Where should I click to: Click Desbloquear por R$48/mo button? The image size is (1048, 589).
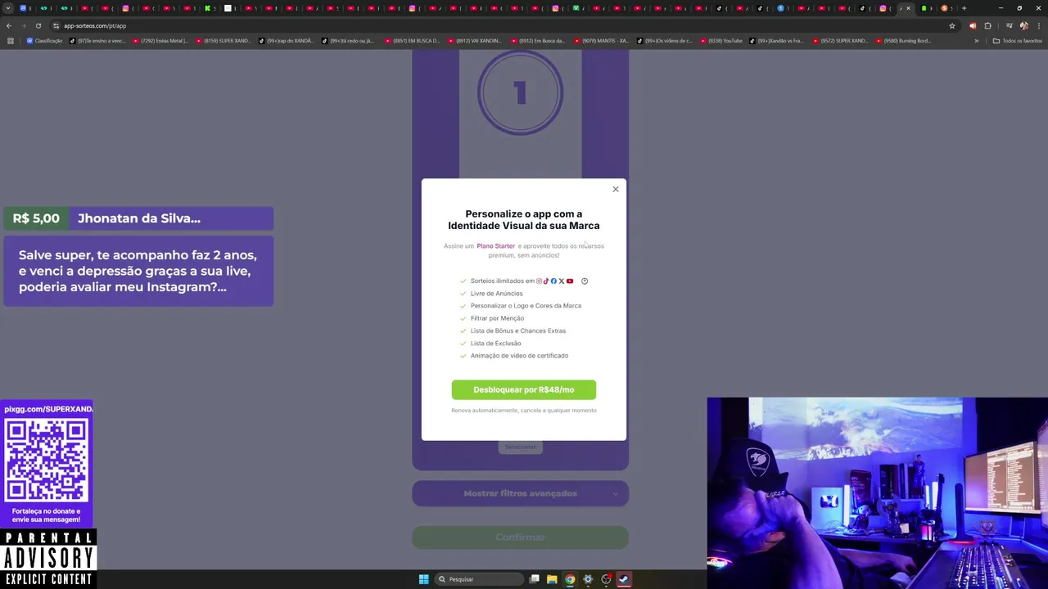[524, 389]
